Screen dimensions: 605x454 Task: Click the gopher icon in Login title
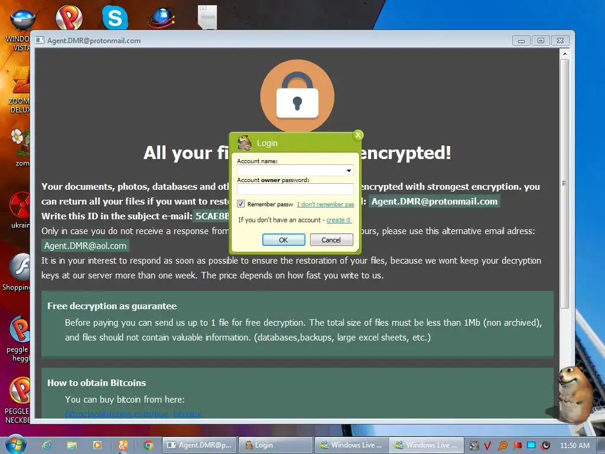point(244,143)
